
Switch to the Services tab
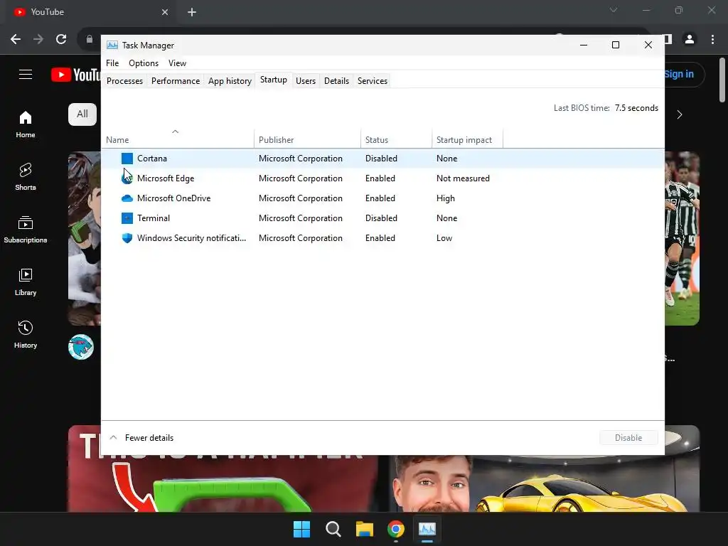(373, 81)
